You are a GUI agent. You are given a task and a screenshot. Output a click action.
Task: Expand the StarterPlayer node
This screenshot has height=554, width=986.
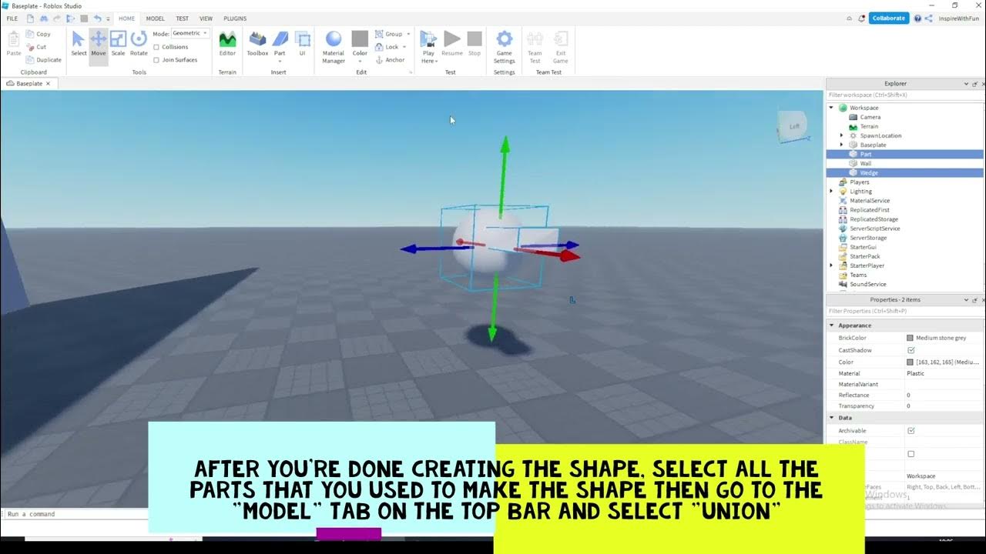point(831,265)
